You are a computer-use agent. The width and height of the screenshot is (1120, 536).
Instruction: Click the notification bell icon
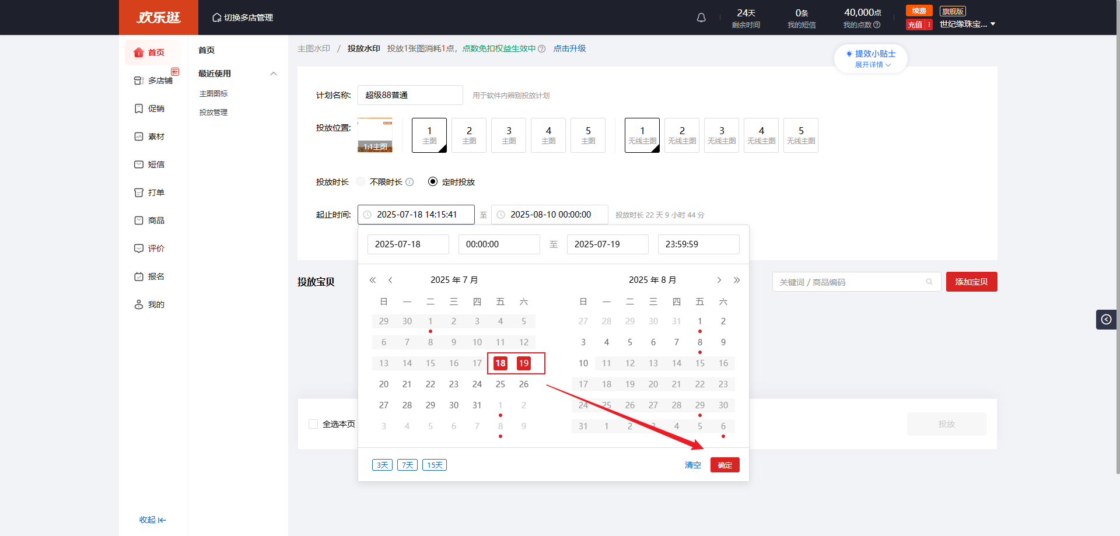[x=701, y=17]
